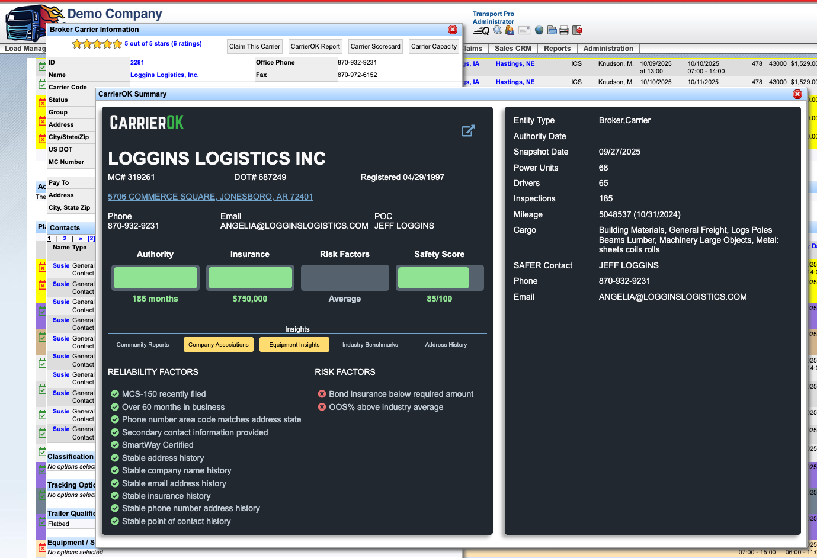Click the Quick Quote speeding Q icon
The height and width of the screenshot is (558, 817).
(x=481, y=31)
